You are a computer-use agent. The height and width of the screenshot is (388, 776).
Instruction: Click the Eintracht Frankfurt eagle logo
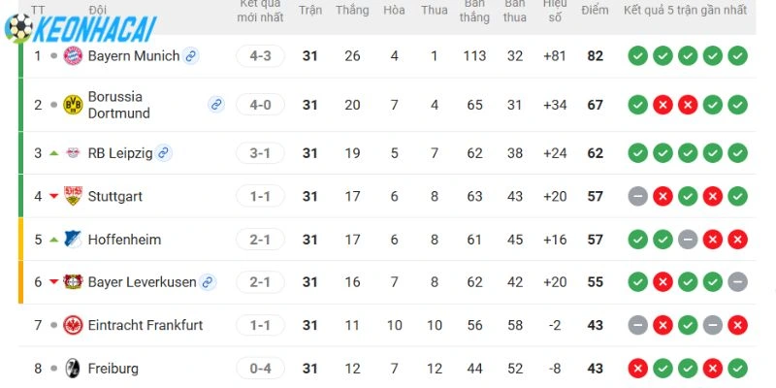tap(73, 325)
